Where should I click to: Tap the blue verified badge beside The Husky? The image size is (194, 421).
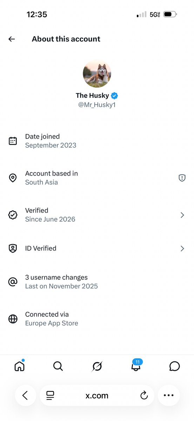pos(114,95)
